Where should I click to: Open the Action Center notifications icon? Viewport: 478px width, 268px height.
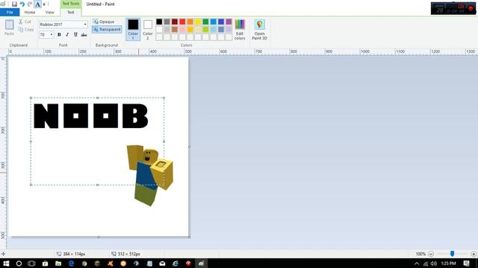[x=466, y=264]
